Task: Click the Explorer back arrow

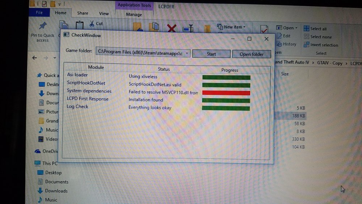Action: point(35,58)
